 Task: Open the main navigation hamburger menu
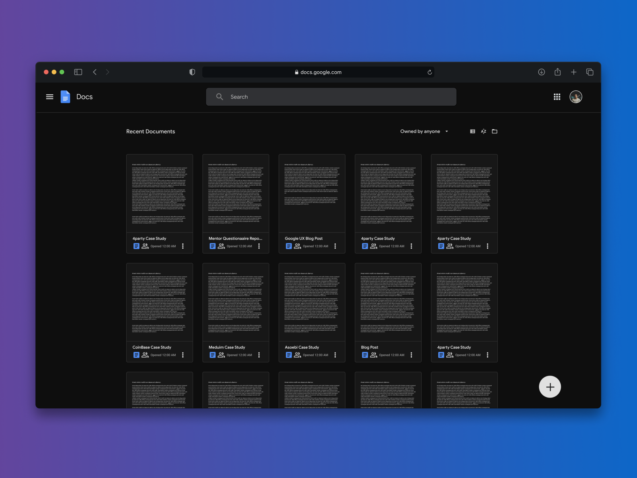49,96
